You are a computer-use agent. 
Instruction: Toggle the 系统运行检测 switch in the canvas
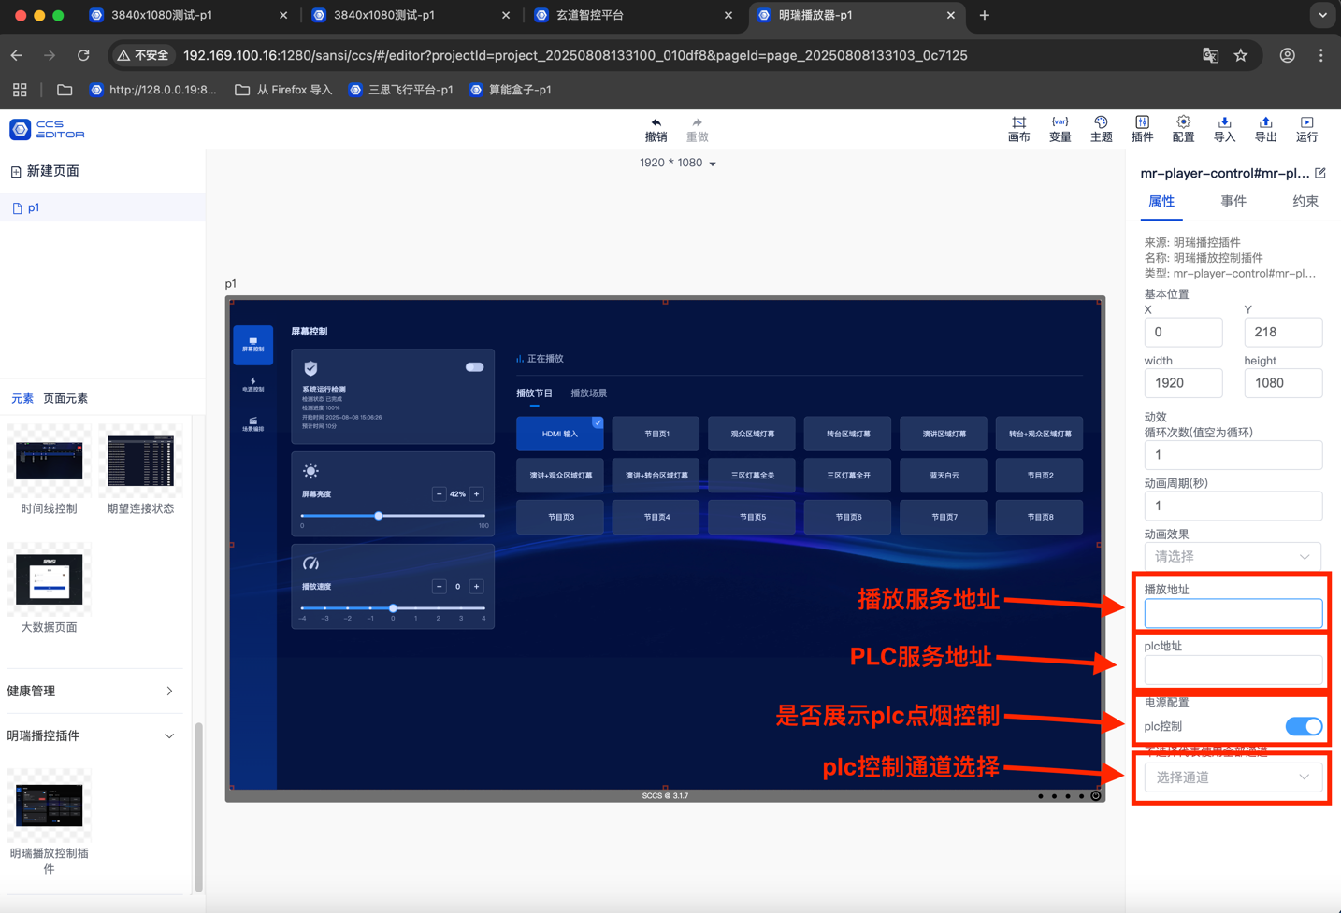point(474,367)
